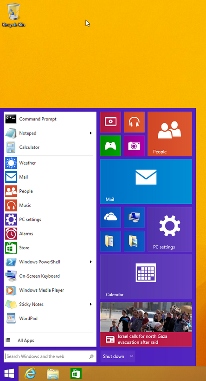Show All Apps list
Viewport: 206px width, 381px height.
pos(50,341)
